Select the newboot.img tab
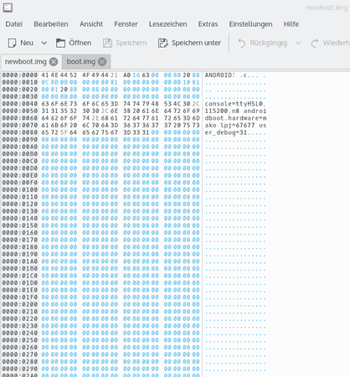Image resolution: width=350 pixels, height=377 pixels. (26, 61)
